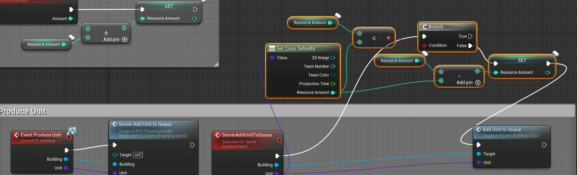Click Add pin icon on the addition node
Viewport: 577px width, 175px height.
click(125, 39)
